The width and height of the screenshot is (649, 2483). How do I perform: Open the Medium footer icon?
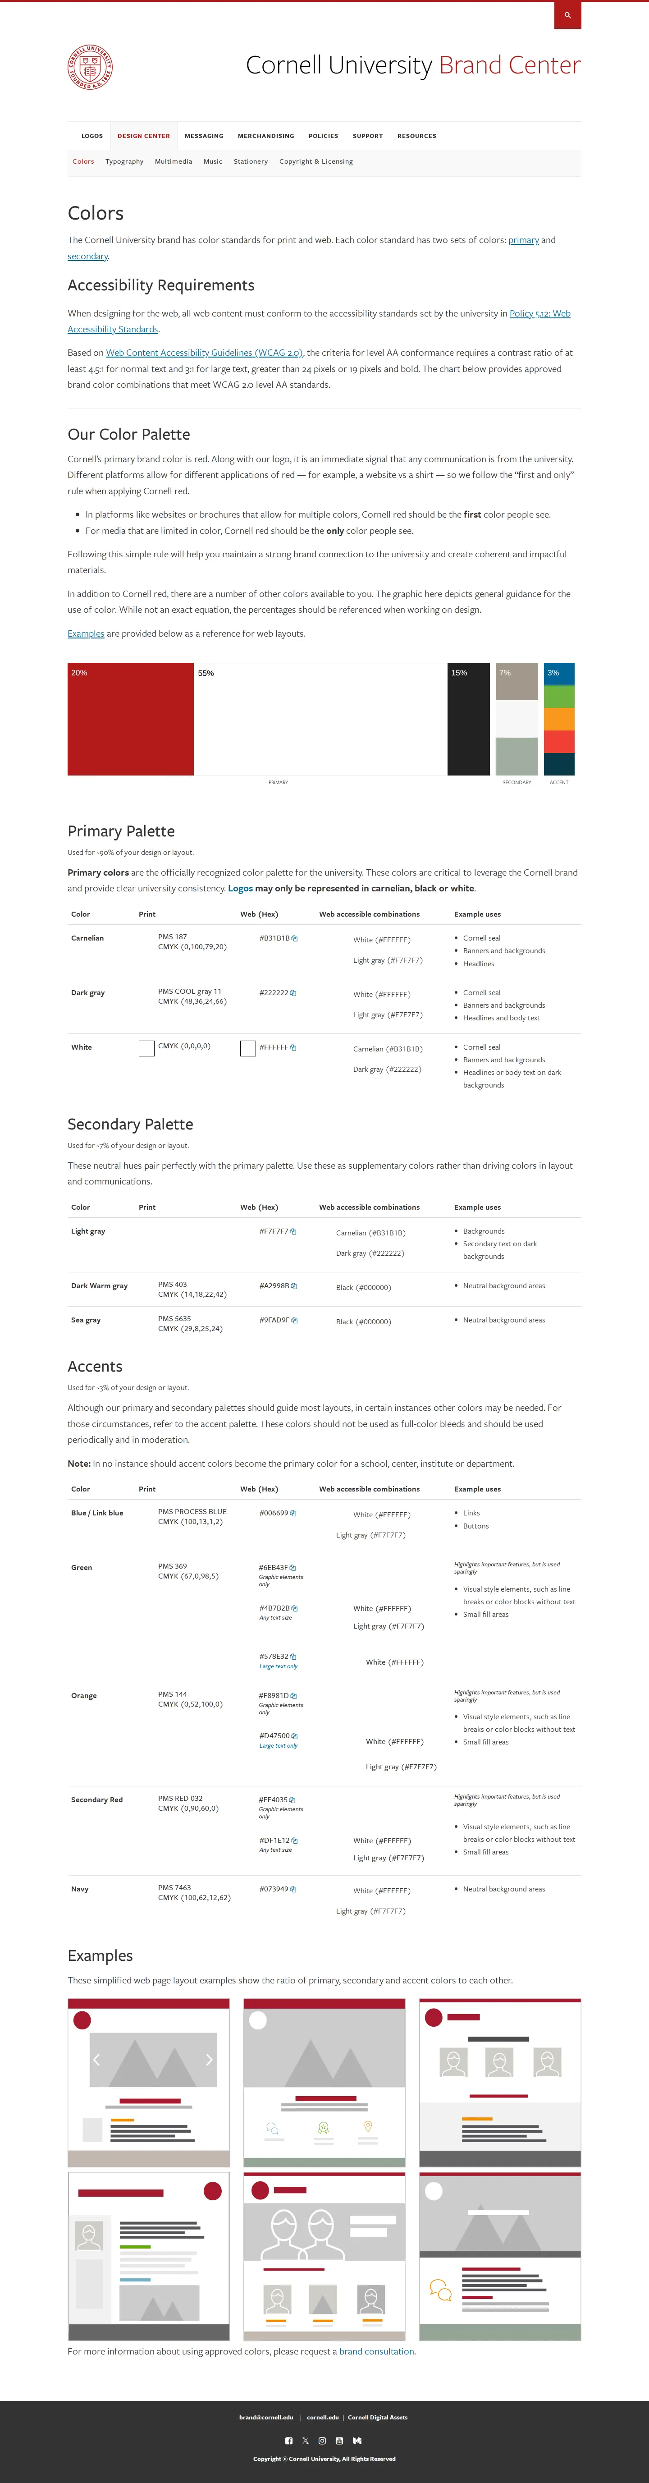pos(357,2441)
